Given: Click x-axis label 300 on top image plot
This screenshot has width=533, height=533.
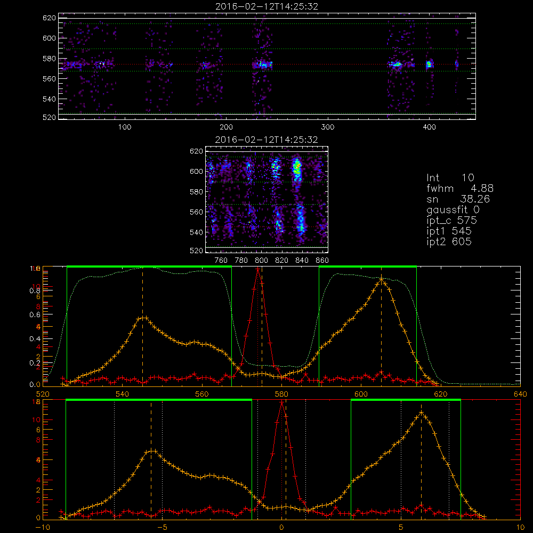Looking at the screenshot, I should (328, 127).
